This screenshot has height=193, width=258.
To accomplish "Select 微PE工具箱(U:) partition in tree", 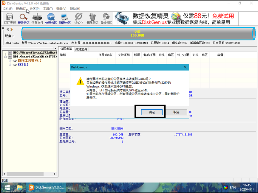I will [30, 60].
